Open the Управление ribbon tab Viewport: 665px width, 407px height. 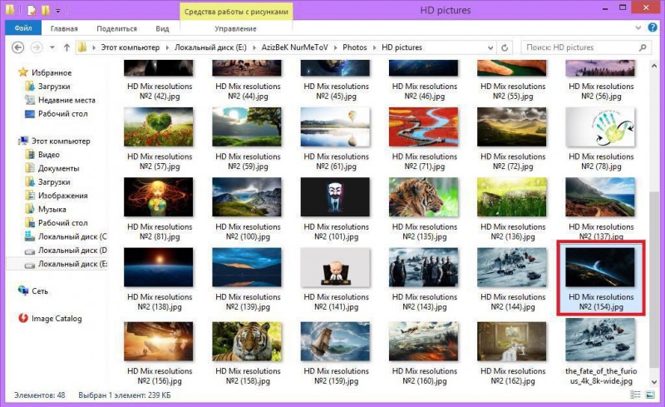pos(235,28)
